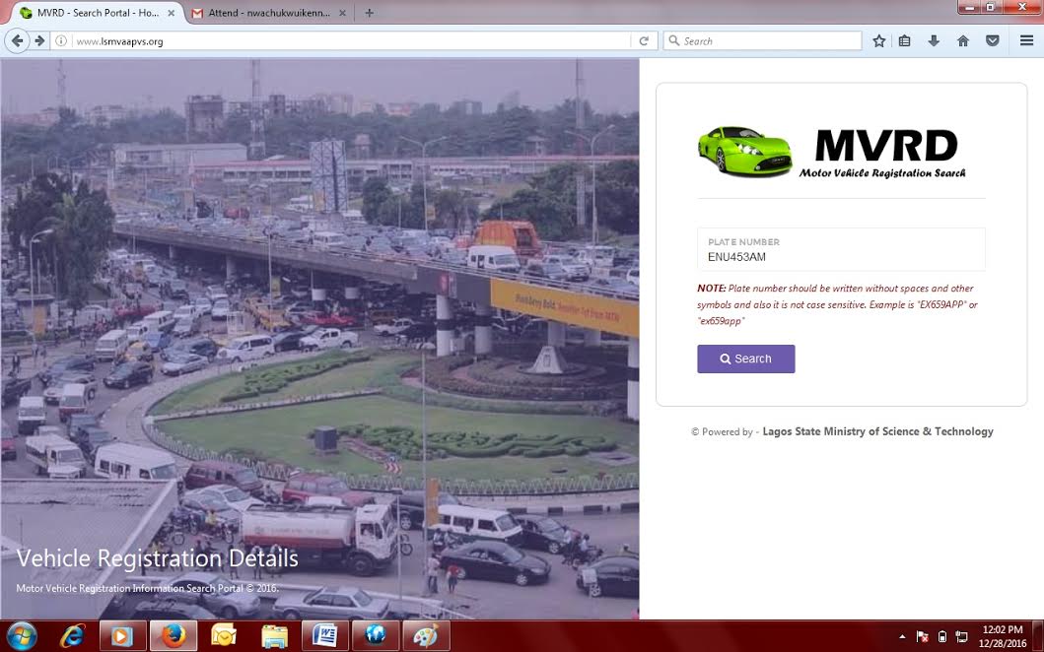Open the Firefox downloads arrow

(934, 41)
